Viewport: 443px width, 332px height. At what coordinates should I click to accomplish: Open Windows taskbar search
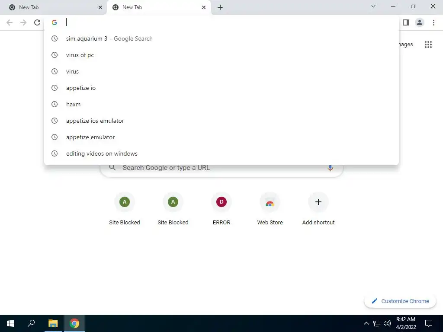[31, 323]
